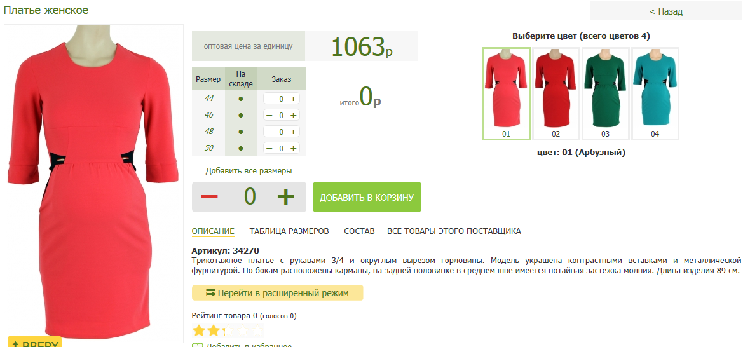Viewport: 750px width, 347px height.
Task: Open the Состав tab
Action: [x=359, y=231]
